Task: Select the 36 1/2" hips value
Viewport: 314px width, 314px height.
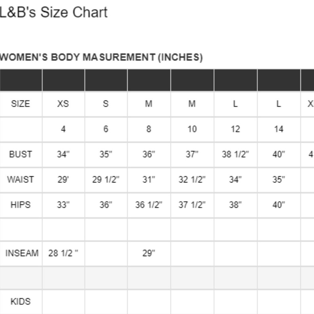Action: pyautogui.click(x=149, y=205)
